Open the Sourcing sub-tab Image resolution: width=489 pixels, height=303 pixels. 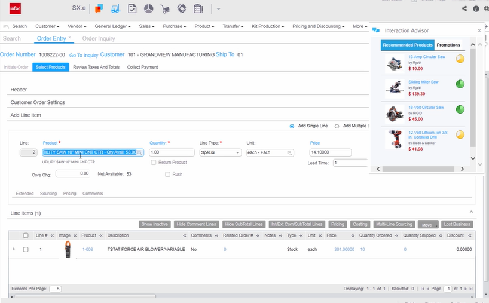pos(48,194)
